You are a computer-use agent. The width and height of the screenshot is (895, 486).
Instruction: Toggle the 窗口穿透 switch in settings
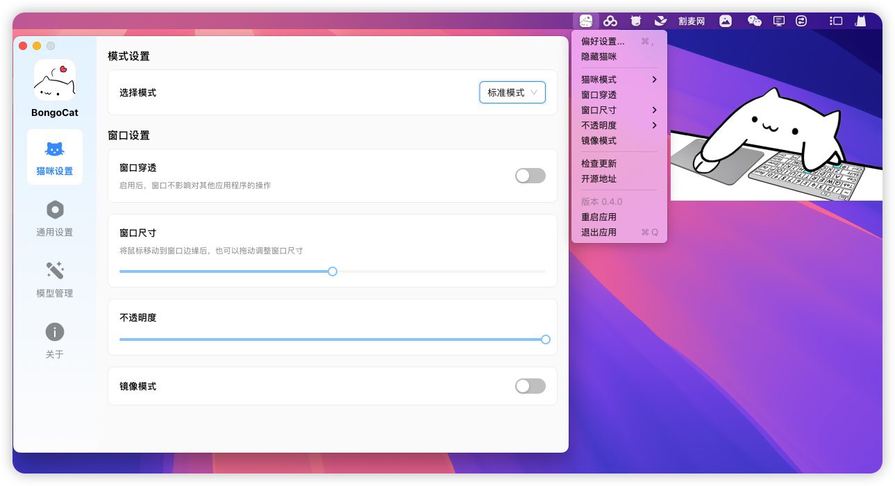(530, 176)
